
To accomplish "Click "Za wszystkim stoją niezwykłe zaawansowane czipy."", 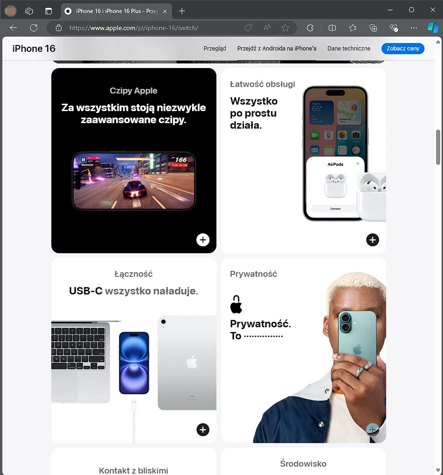I will click(134, 113).
